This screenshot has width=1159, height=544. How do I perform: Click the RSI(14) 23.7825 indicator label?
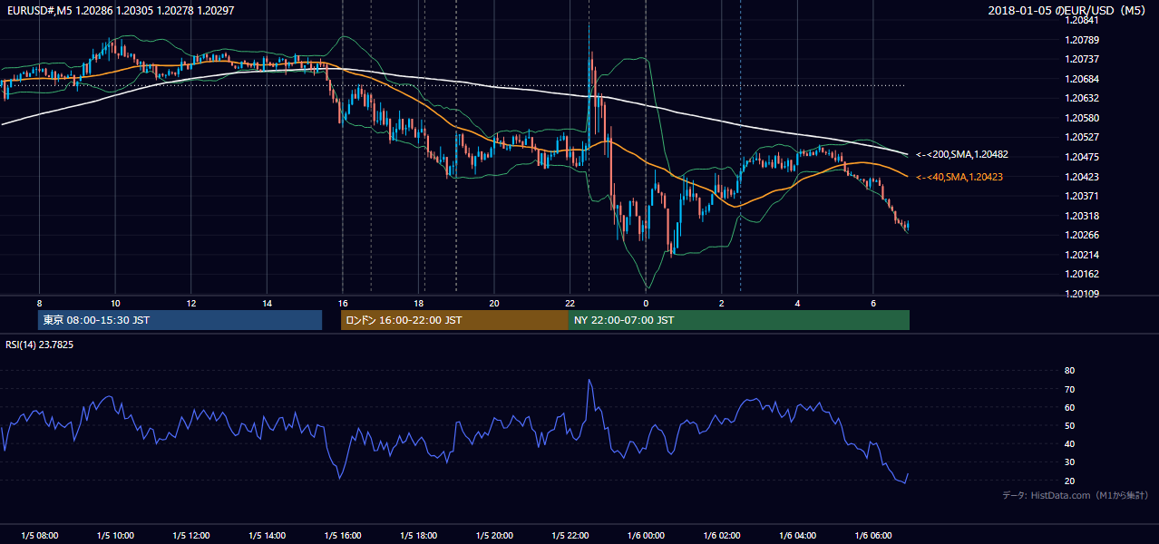40,345
